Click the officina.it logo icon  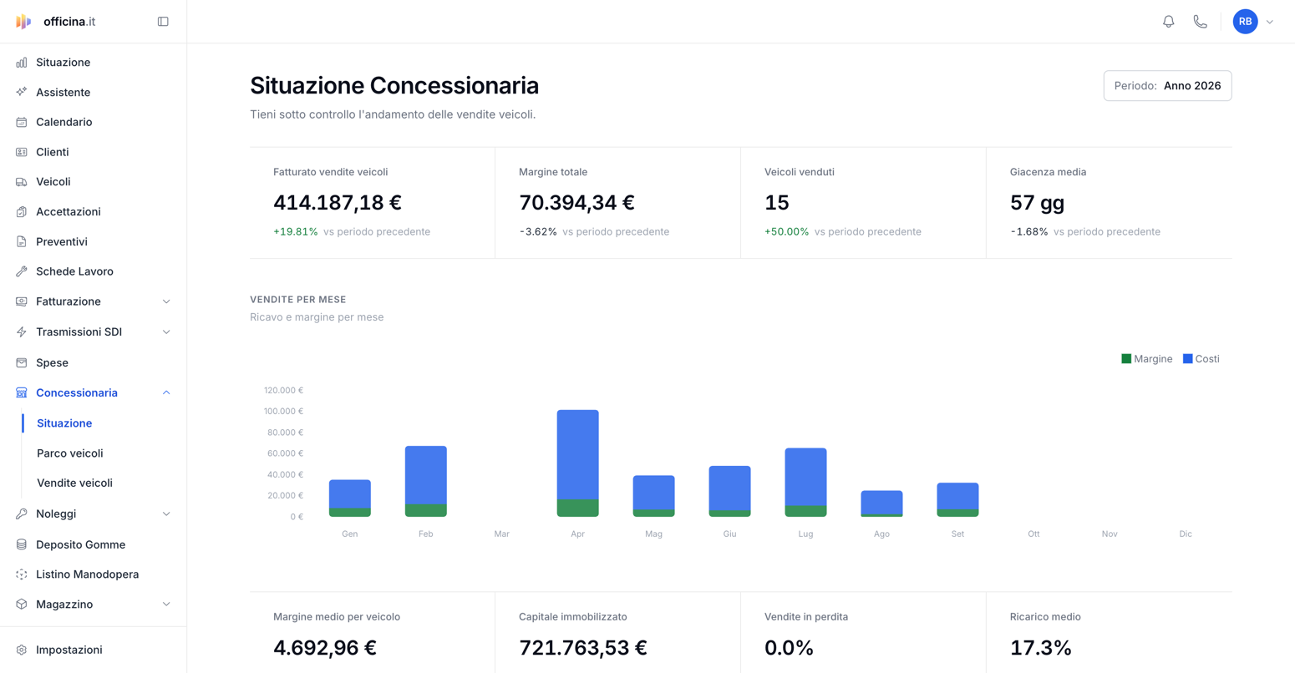pyautogui.click(x=23, y=22)
